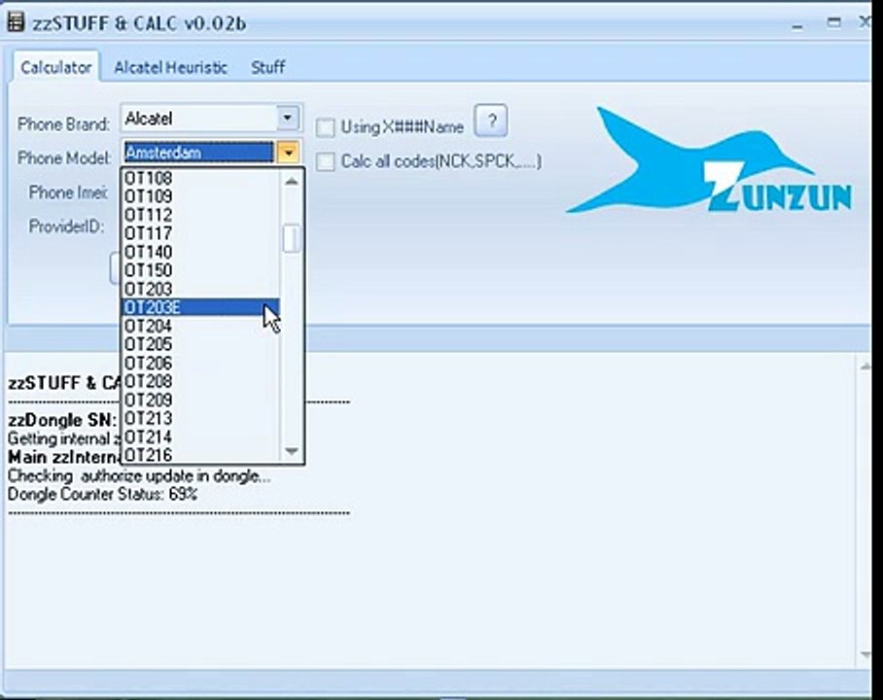Click the log panel scroll down arrow
This screenshot has height=700, width=883.
click(865, 654)
